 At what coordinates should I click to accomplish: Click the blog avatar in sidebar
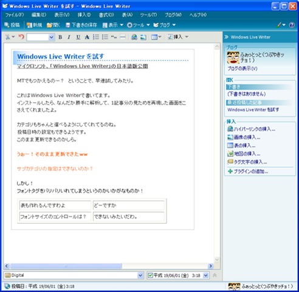(233, 58)
